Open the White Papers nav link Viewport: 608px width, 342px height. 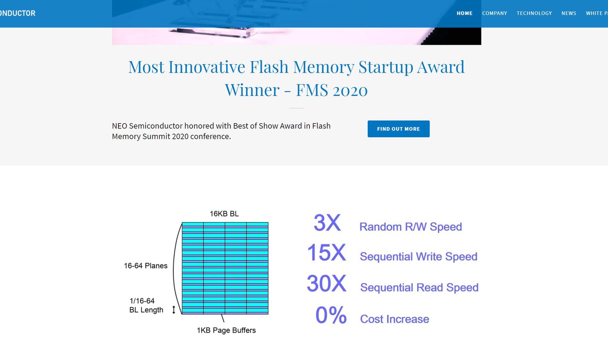597,13
